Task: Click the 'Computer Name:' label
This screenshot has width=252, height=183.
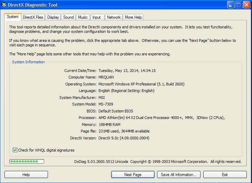Action: (x=83, y=77)
